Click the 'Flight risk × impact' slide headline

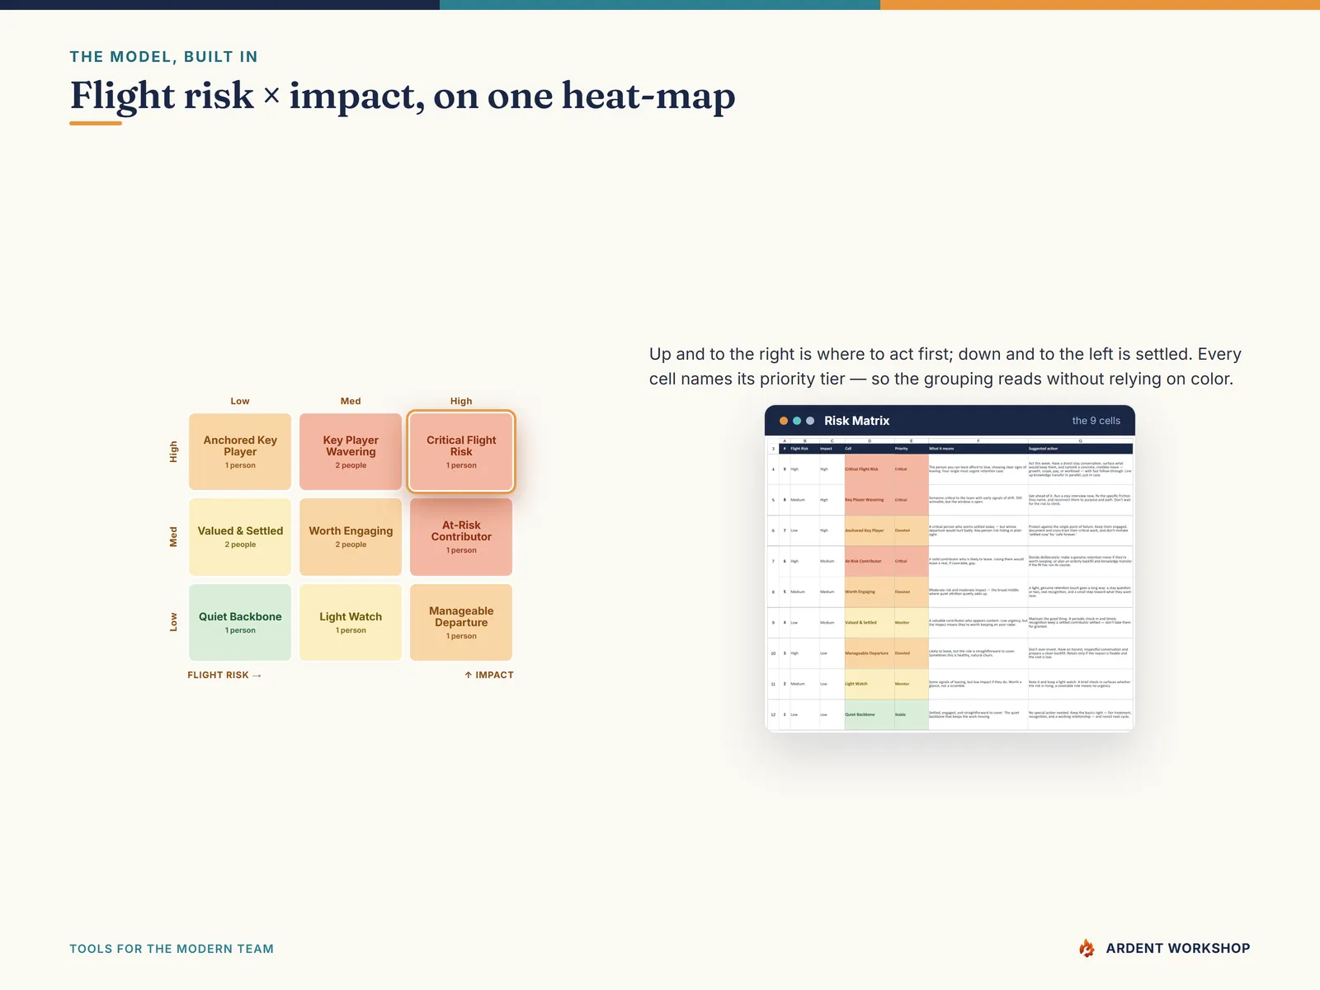tap(403, 96)
